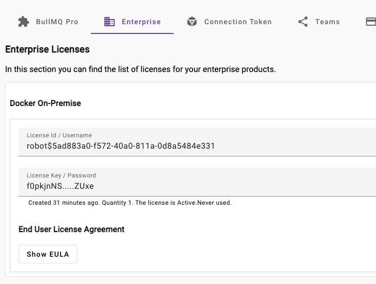Click the Enterprise Licenses heading
This screenshot has height=284, width=376.
pyautogui.click(x=47, y=49)
